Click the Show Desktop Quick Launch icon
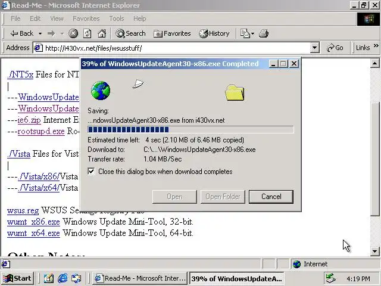The image size is (381, 286). pyautogui.click(x=48, y=278)
